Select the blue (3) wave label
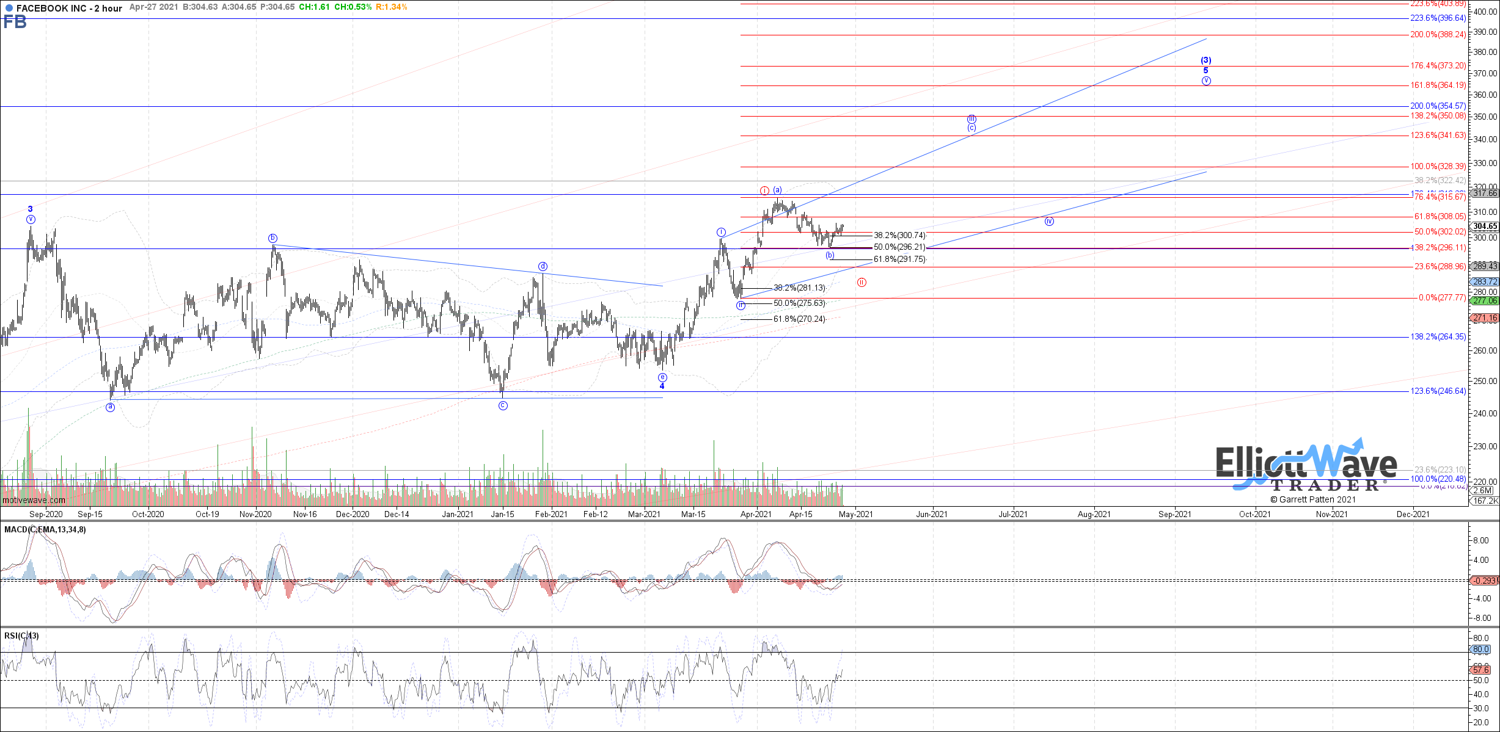 point(1206,60)
